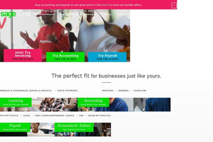Image resolution: width=213 pixels, height=142 pixels.
Task: Open the Accounting from R205 per month tile
Action: click(93, 102)
